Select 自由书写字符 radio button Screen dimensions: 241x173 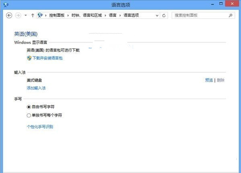(x=29, y=107)
